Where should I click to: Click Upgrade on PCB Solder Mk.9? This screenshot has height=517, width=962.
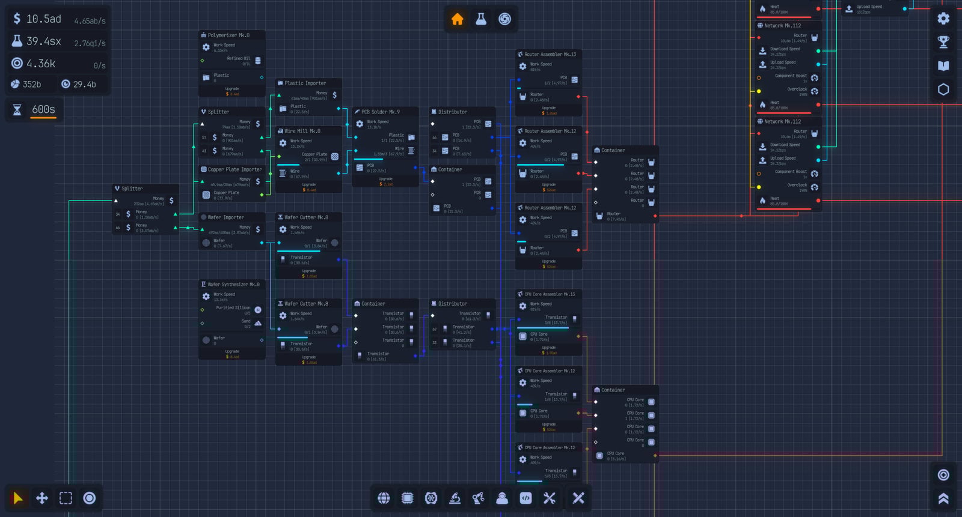click(385, 181)
